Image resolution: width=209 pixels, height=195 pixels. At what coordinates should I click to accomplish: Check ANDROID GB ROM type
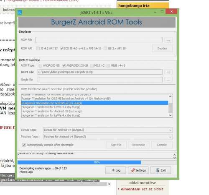click(41, 65)
